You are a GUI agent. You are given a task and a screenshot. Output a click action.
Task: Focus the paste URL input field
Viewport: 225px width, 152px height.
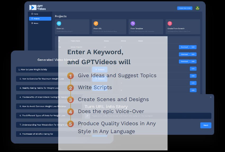[x=151, y=116]
